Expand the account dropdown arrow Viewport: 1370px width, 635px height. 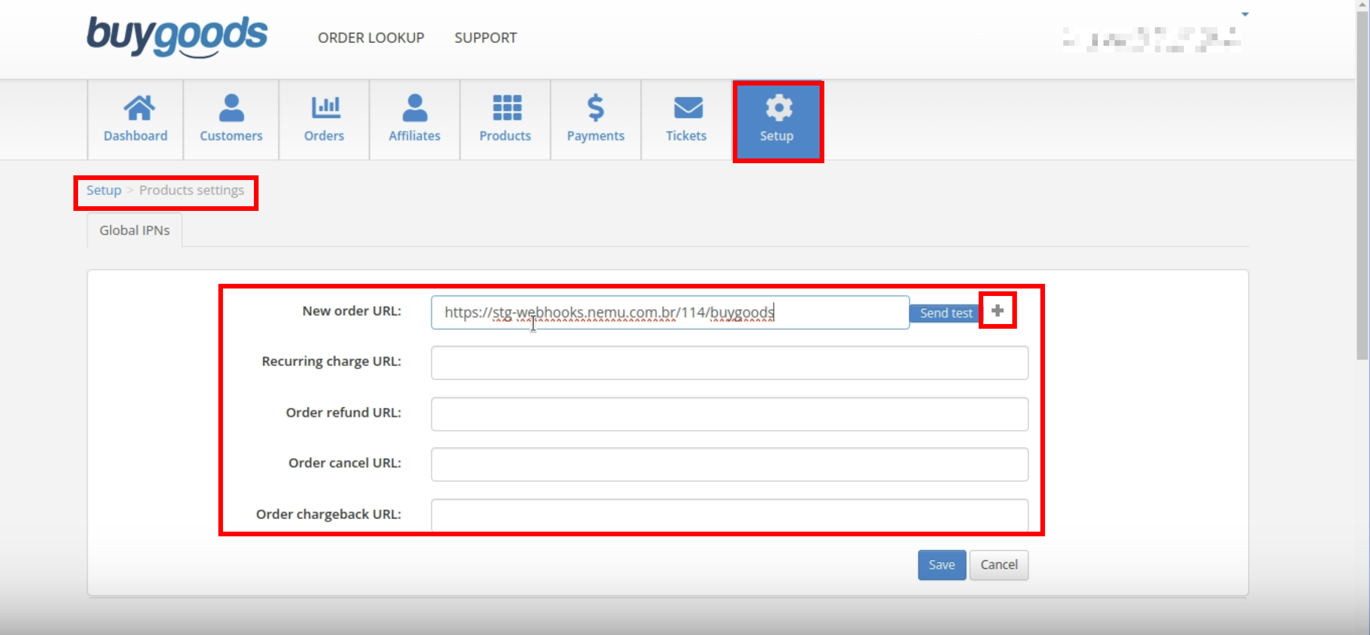[1245, 14]
